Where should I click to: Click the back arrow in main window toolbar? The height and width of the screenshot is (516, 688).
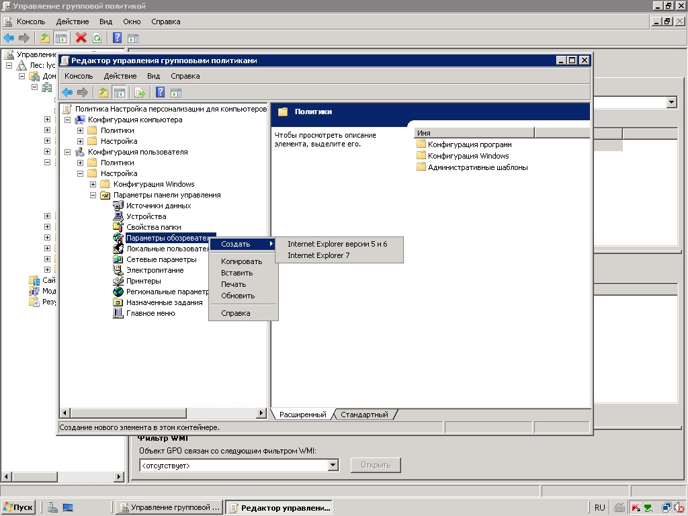click(9, 38)
